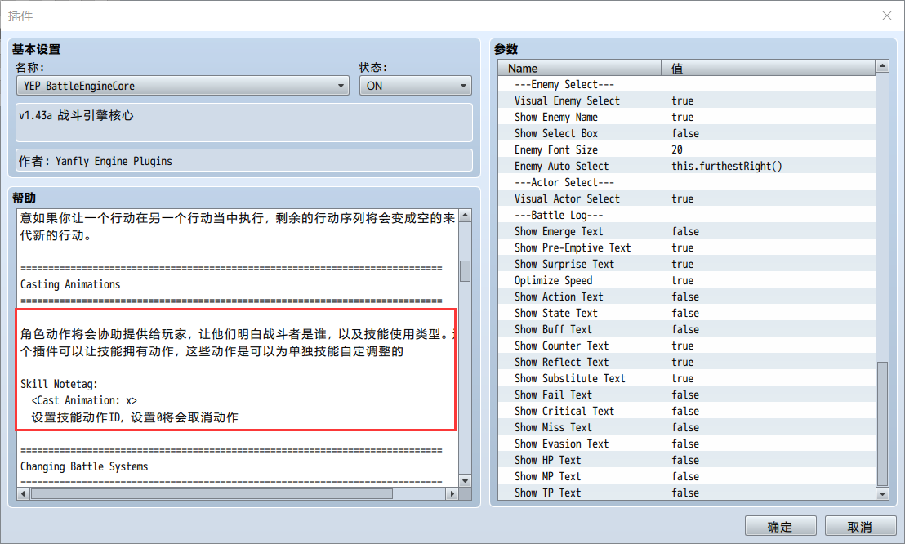Viewport: 905px width, 544px height.
Task: Open the plugin name dropdown YEP_BattleEngineCore
Action: [x=182, y=86]
